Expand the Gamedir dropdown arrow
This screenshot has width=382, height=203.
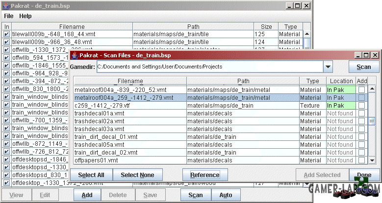(328, 67)
